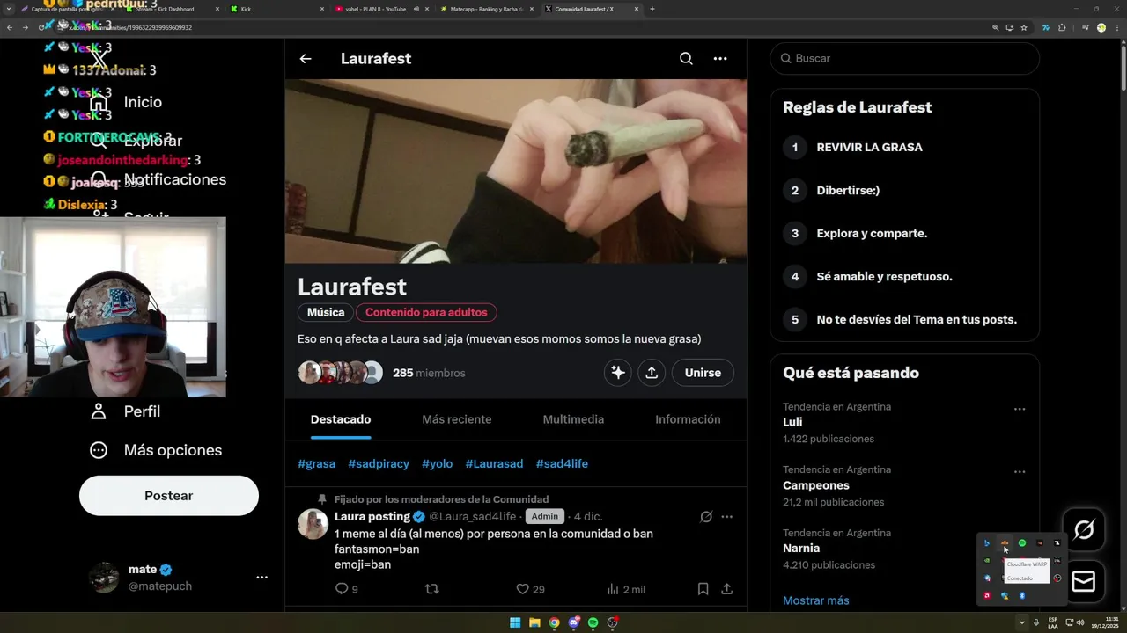
Task: Open Laura posting's profile name
Action: [372, 516]
